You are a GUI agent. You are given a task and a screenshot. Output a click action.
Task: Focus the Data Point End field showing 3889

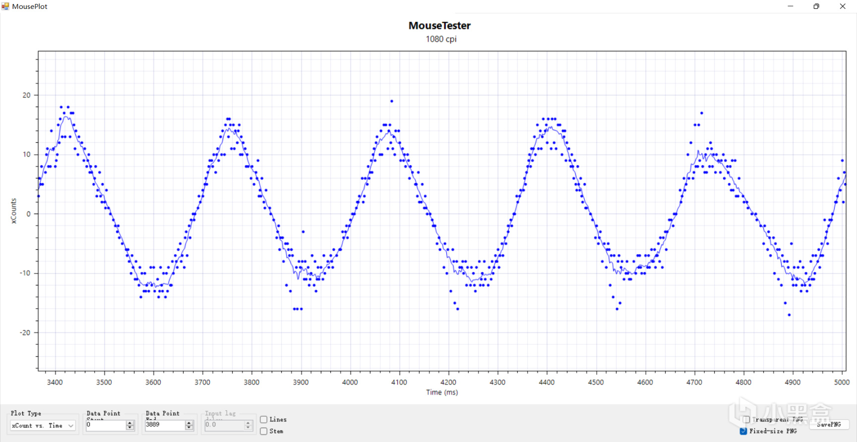(165, 425)
